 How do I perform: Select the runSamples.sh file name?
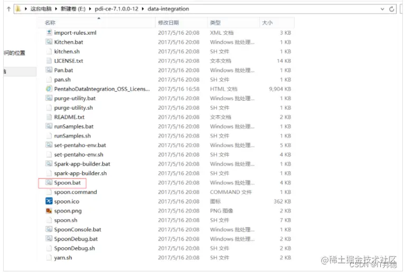click(x=72, y=135)
